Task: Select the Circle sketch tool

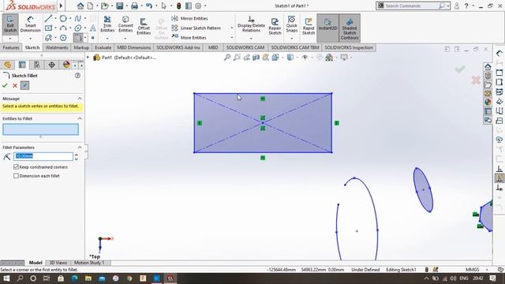Action: click(x=63, y=18)
